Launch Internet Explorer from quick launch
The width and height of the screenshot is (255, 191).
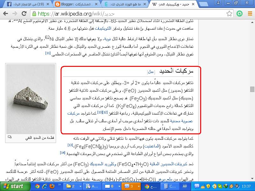[45, 186]
